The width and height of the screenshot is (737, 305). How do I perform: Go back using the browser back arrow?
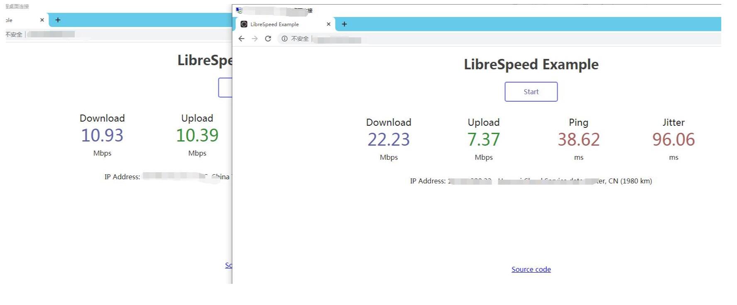coord(241,39)
